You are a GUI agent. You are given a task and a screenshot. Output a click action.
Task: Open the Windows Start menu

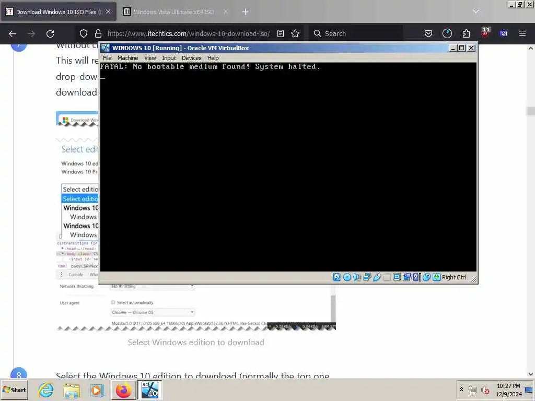(x=14, y=390)
